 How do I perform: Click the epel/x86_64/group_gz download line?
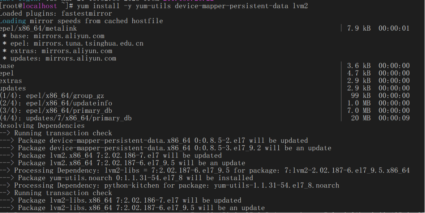click(52, 96)
